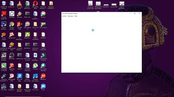Select the PELICULA BAD BO... VLC file
The image size is (174, 97).
20,88
